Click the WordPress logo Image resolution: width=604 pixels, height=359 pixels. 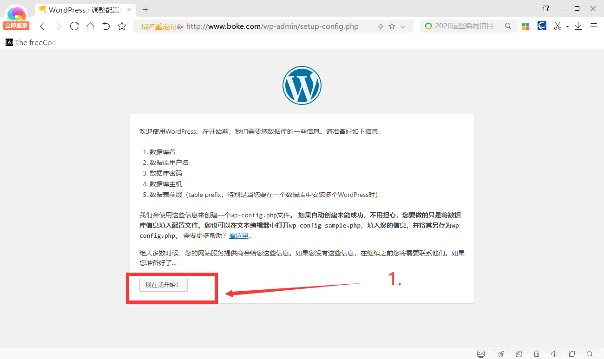click(302, 85)
